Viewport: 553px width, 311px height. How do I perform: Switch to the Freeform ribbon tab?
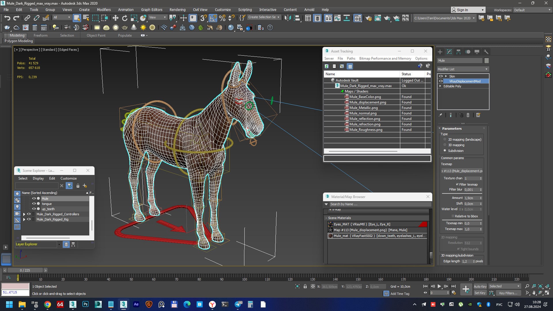click(x=40, y=35)
